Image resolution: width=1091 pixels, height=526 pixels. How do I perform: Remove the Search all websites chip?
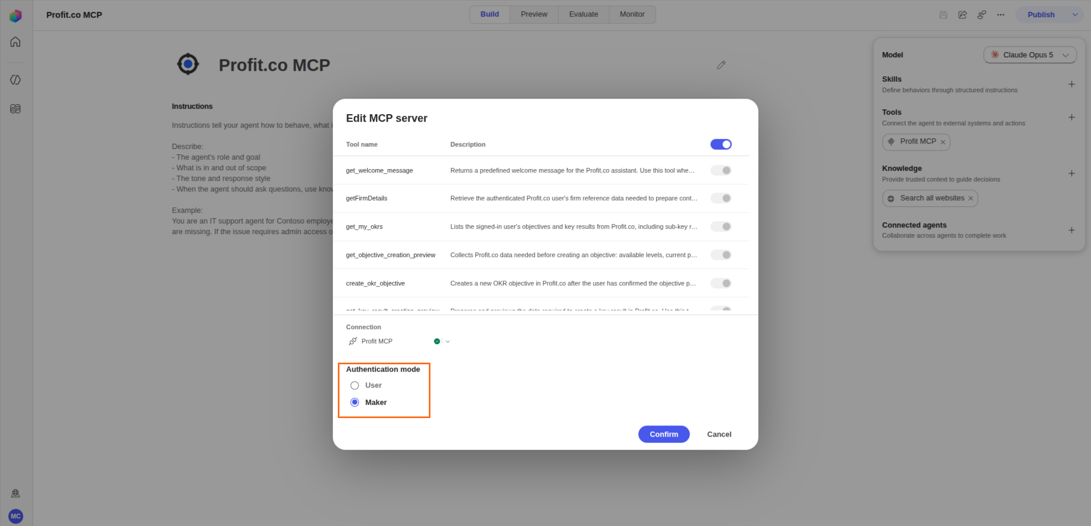[970, 199]
